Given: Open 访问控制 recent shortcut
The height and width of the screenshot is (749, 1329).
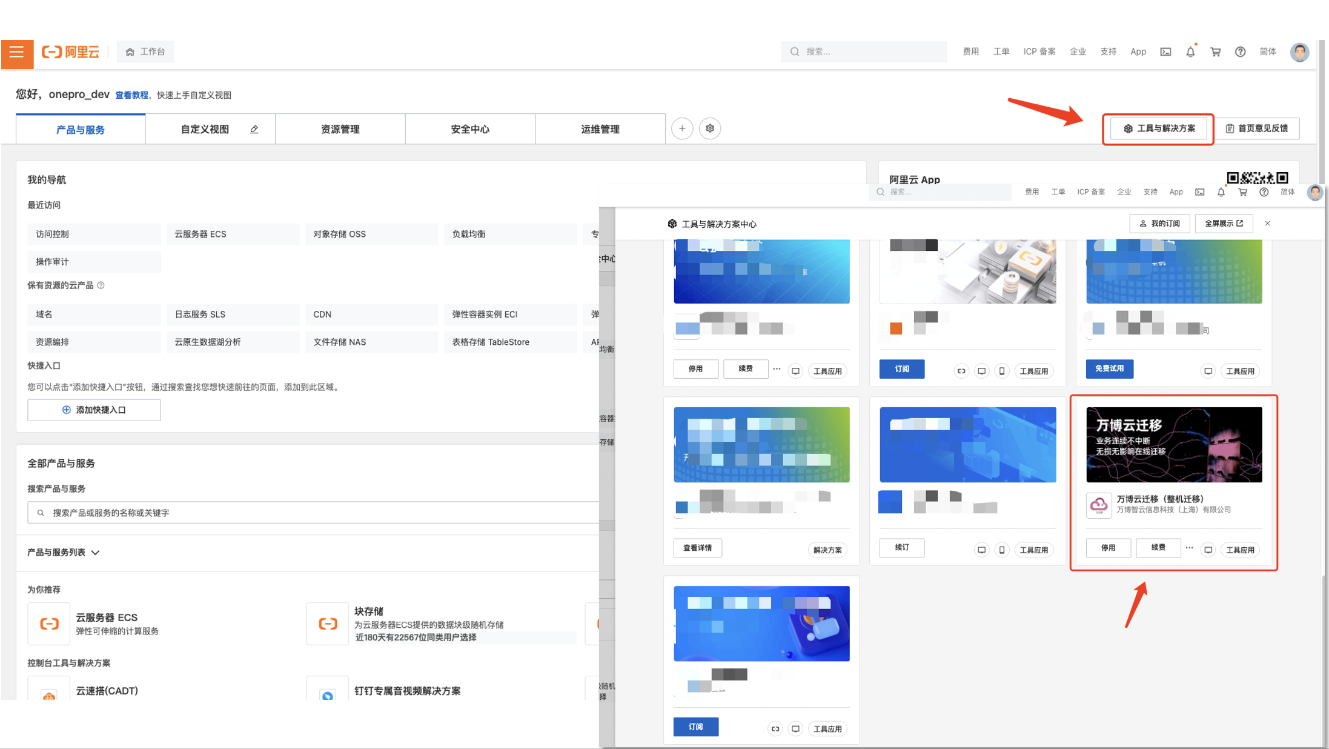Looking at the screenshot, I should coord(94,235).
